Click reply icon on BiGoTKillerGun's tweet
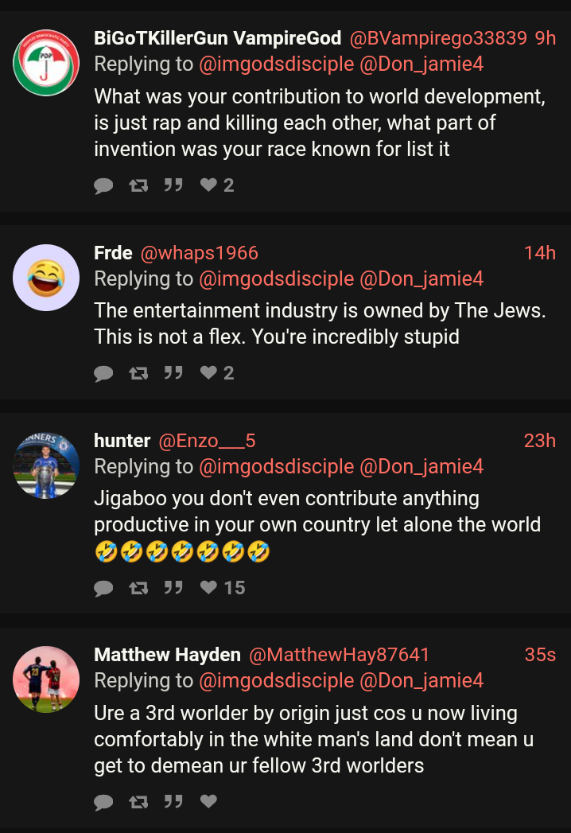The height and width of the screenshot is (833, 571). [x=103, y=185]
